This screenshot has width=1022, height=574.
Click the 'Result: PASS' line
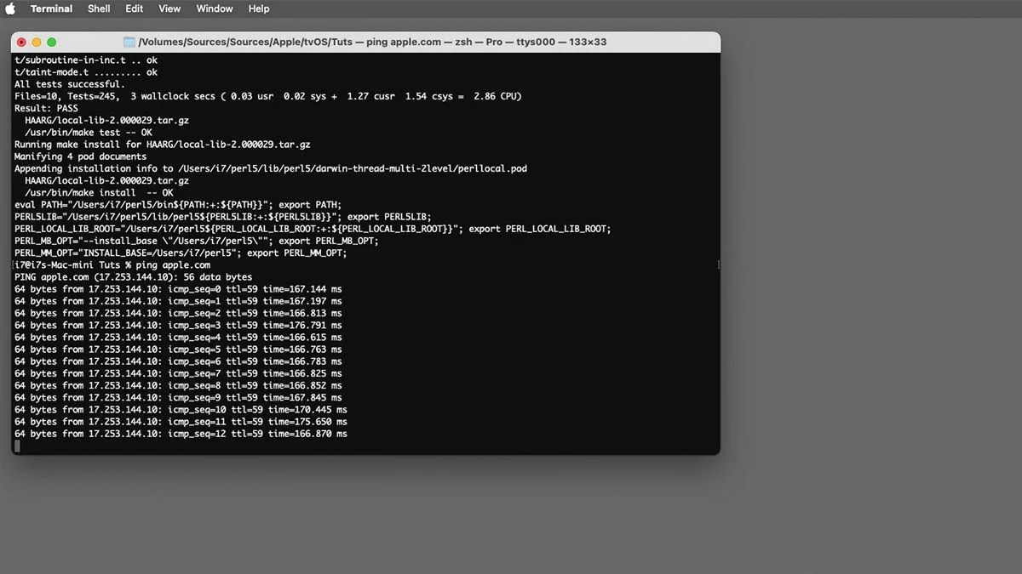pyautogui.click(x=46, y=108)
